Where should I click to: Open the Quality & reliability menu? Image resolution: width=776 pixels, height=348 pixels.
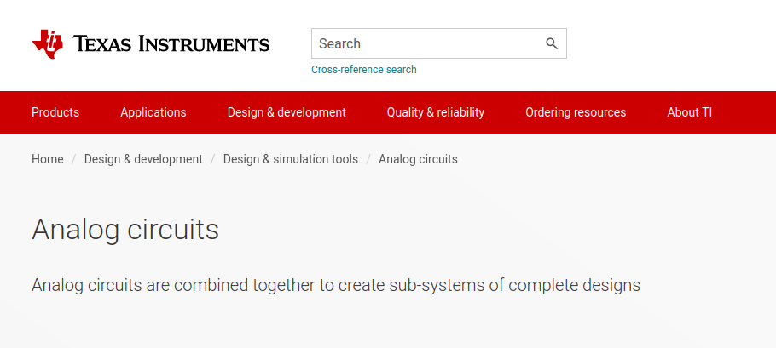(436, 112)
